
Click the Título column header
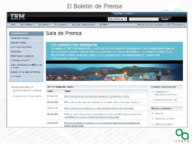pos(67,91)
